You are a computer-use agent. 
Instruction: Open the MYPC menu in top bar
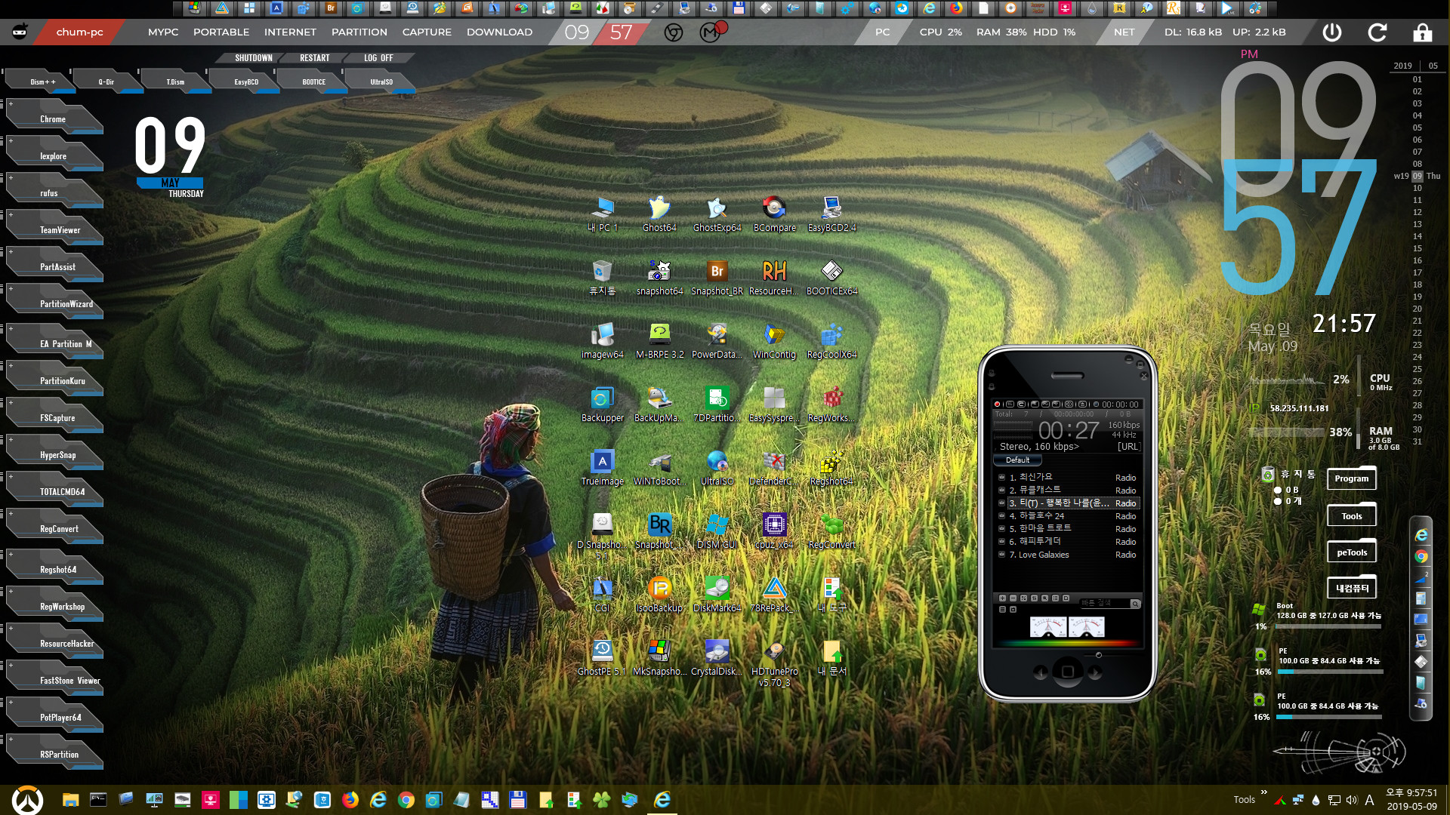pyautogui.click(x=163, y=32)
